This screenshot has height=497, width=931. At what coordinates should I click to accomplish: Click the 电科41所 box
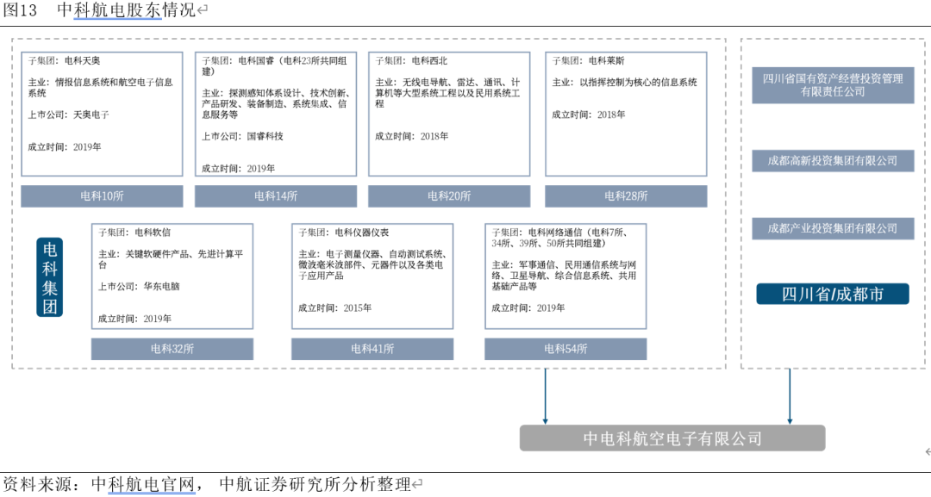tap(372, 349)
